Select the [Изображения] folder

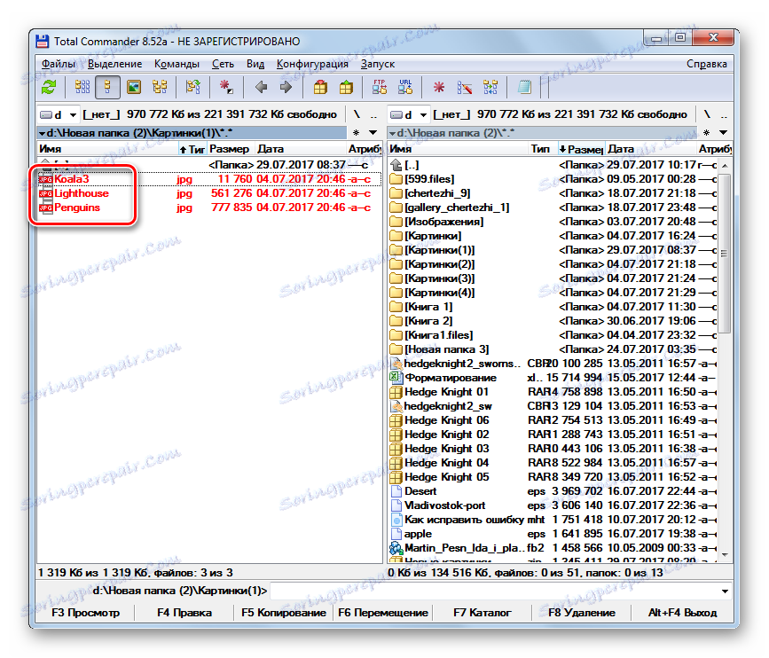[x=553, y=222]
